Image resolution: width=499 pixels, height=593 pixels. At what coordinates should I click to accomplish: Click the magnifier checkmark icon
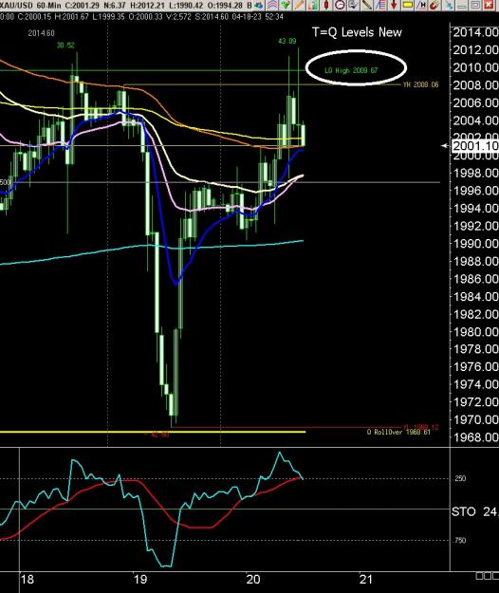[353, 5]
